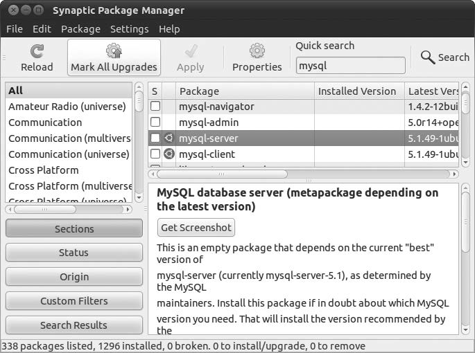Select Cross Platform (multiverse) section

[x=69, y=186]
